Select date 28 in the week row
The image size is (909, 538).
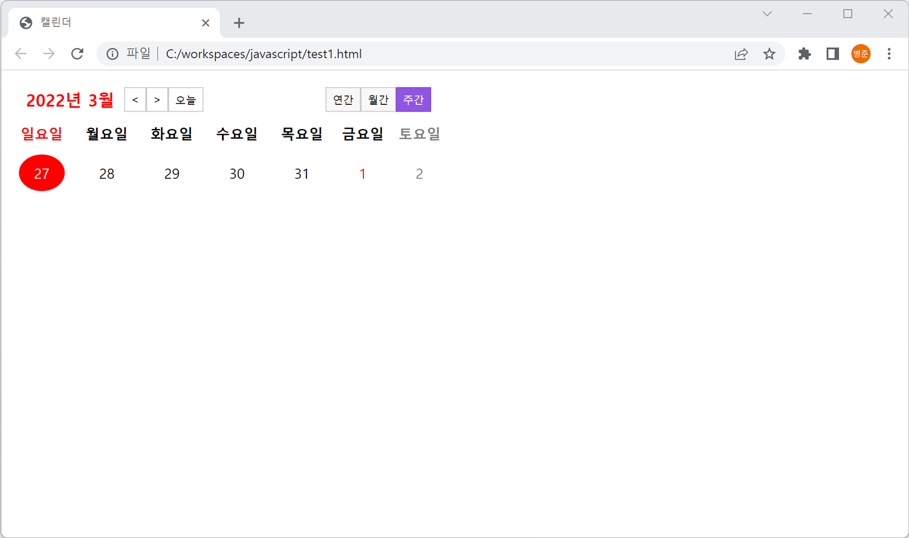(x=107, y=174)
